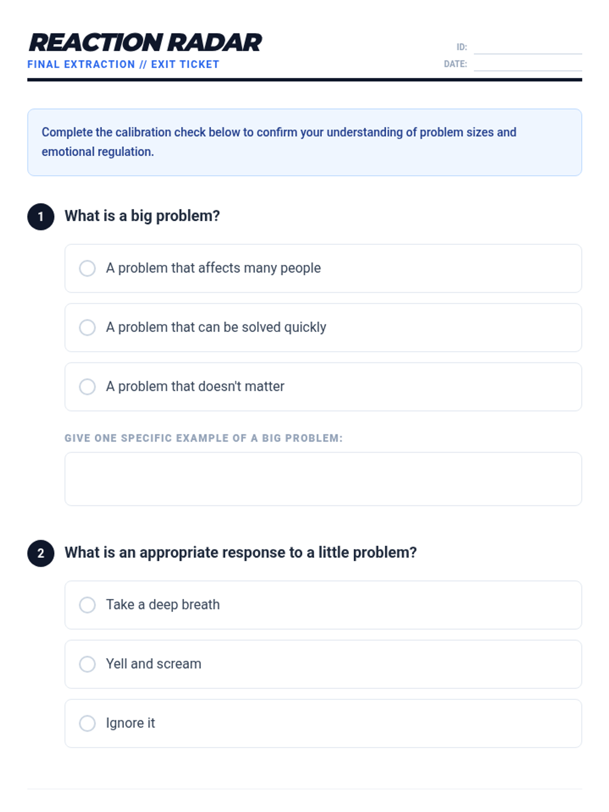Click the 'Take a deep breath' option text

pyautogui.click(x=163, y=605)
